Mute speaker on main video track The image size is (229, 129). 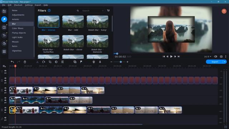click(x=5, y=110)
